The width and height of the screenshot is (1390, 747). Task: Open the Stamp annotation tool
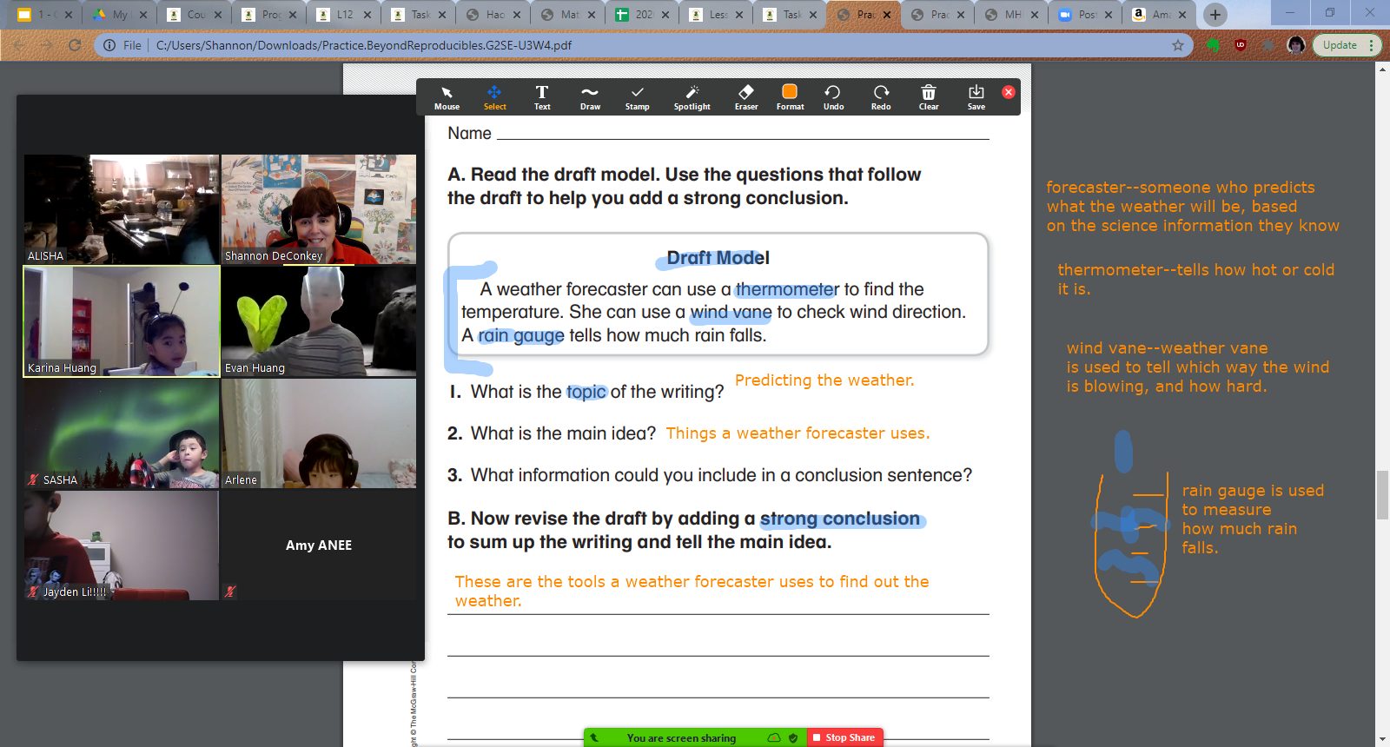pyautogui.click(x=637, y=97)
